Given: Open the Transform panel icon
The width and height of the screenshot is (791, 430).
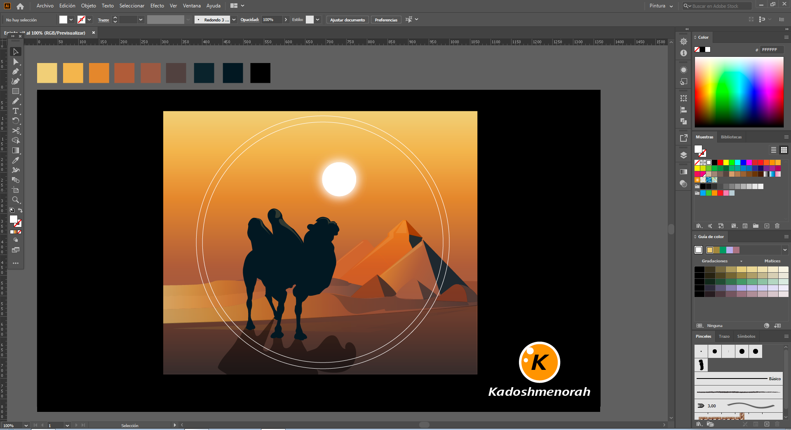Looking at the screenshot, I should point(683,98).
